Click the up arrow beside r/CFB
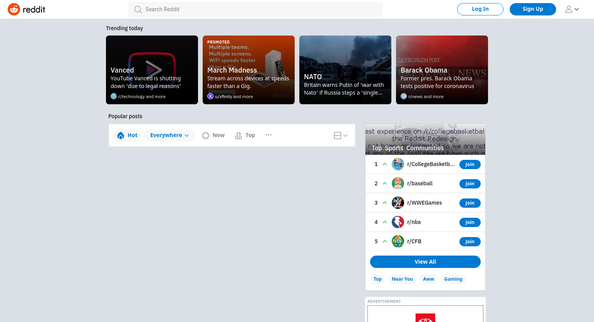The width and height of the screenshot is (594, 322). (385, 241)
